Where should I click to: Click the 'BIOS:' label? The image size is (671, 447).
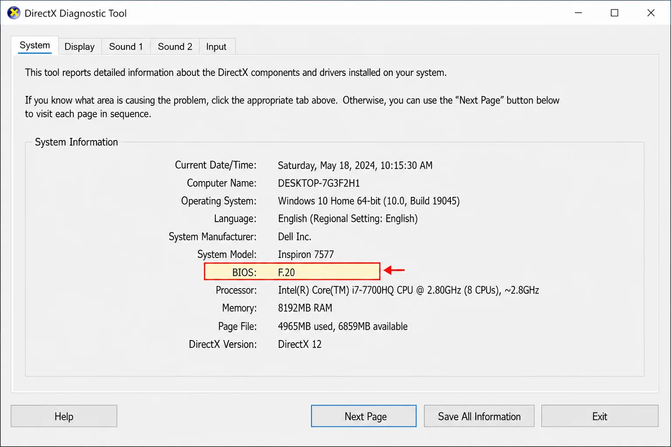click(x=245, y=272)
